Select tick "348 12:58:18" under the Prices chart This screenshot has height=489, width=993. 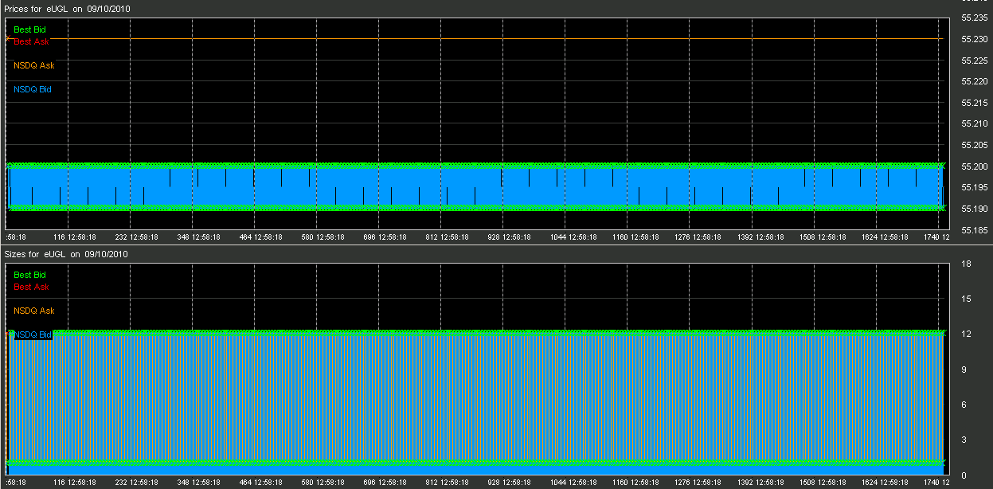tap(199, 237)
